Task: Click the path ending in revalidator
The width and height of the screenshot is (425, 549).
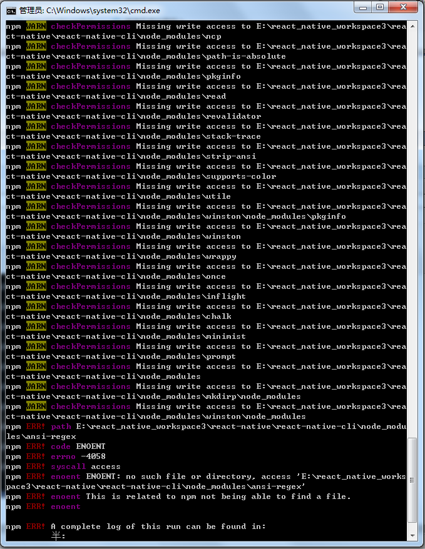Action: tap(133, 116)
